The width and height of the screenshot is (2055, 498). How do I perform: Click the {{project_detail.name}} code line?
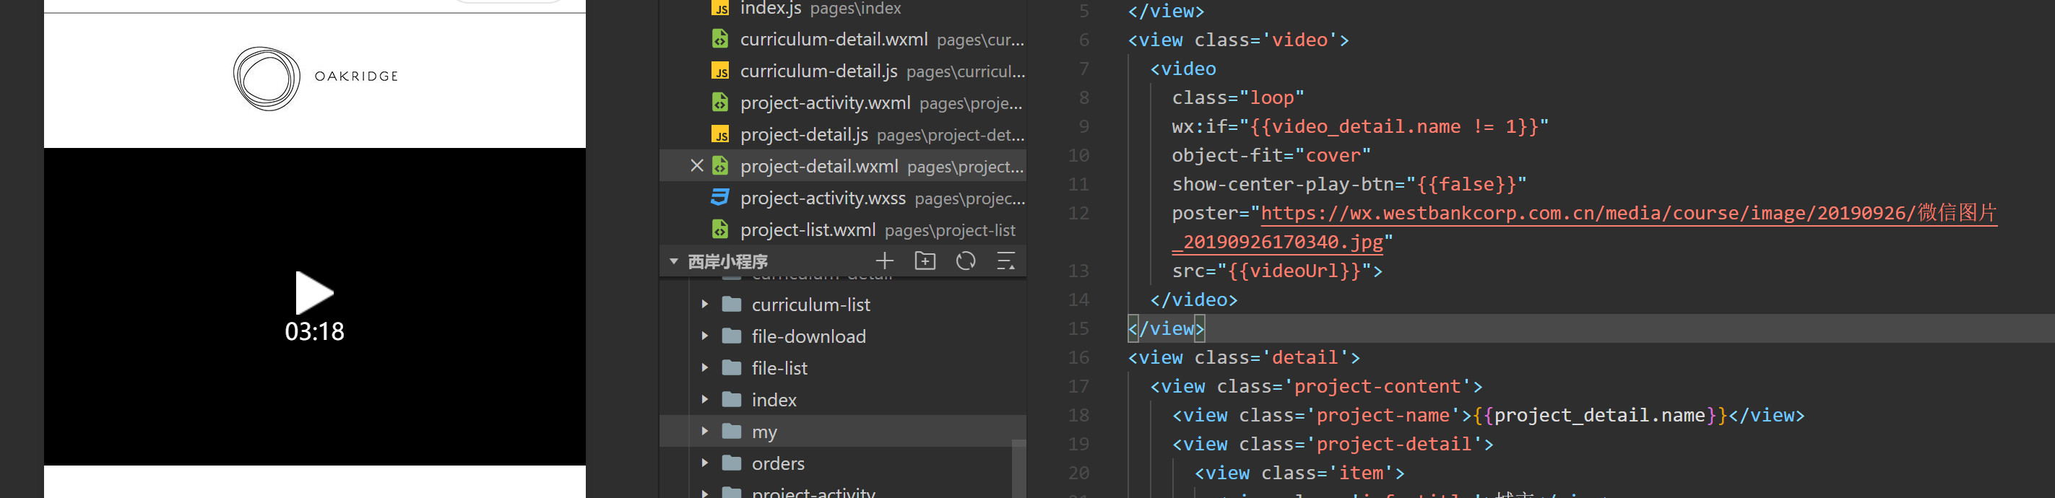click(1488, 415)
